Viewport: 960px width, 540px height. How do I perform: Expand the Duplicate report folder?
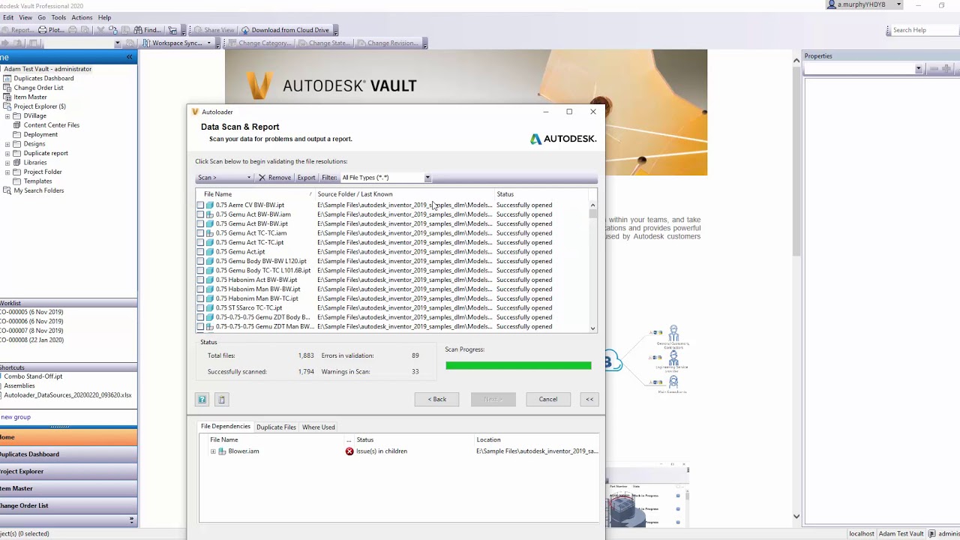coord(7,153)
